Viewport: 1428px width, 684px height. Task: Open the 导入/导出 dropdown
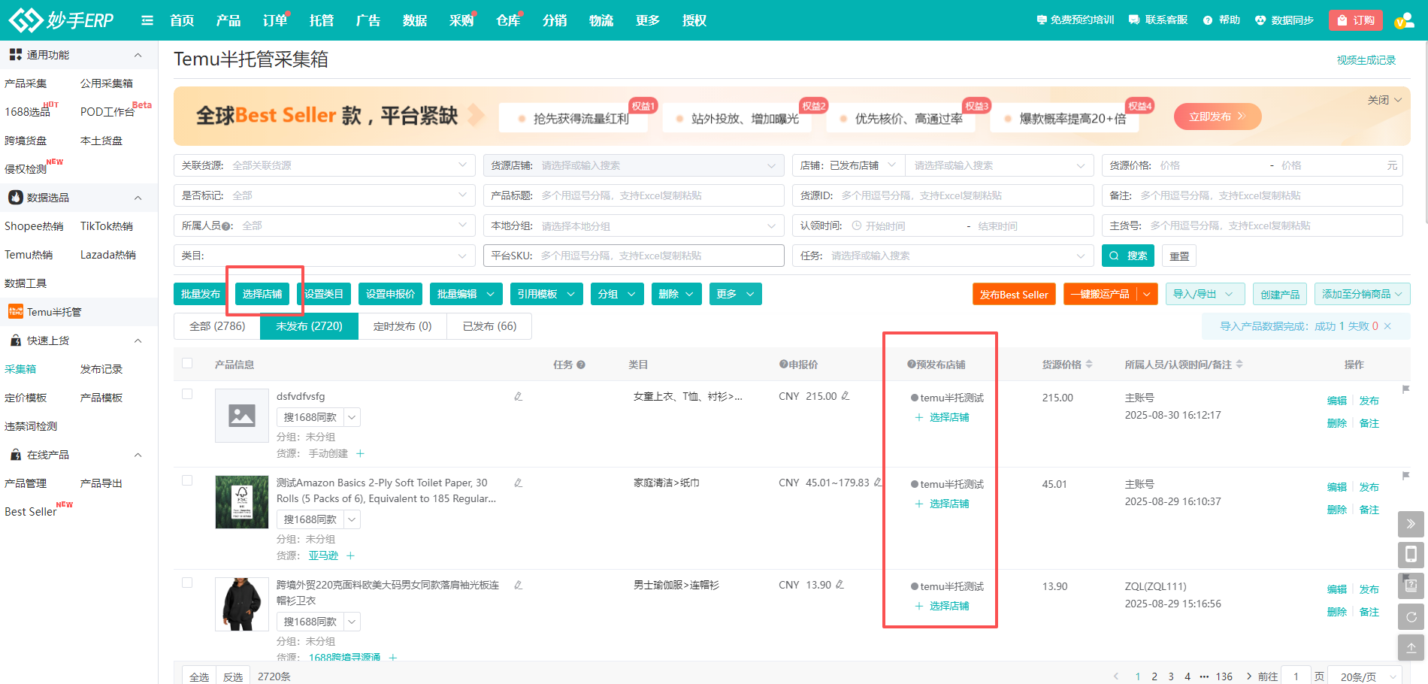pos(1205,294)
